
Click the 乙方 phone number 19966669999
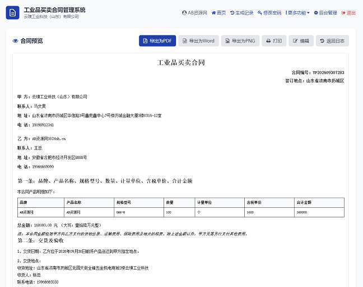point(43,167)
